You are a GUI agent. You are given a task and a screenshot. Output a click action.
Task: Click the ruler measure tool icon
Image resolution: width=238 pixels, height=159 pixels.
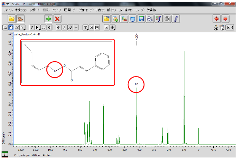tap(70, 27)
